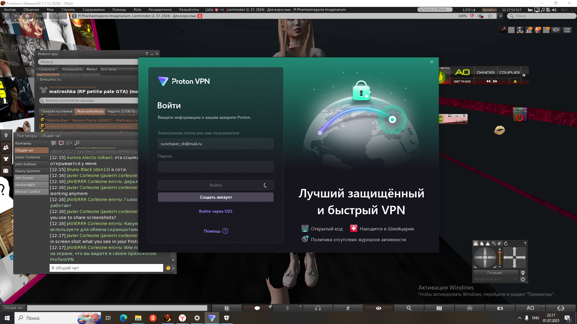Open the view options dropdown in the conversations toolbar
This screenshot has height=324, width=577.
69,143
